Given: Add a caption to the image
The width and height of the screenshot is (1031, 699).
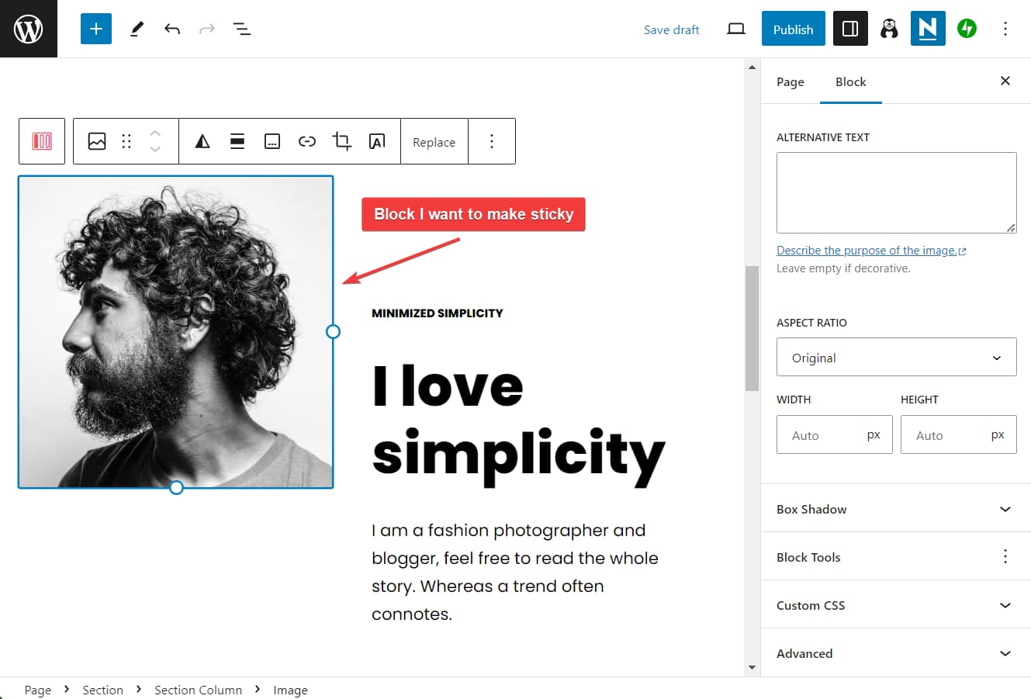Looking at the screenshot, I should (272, 141).
